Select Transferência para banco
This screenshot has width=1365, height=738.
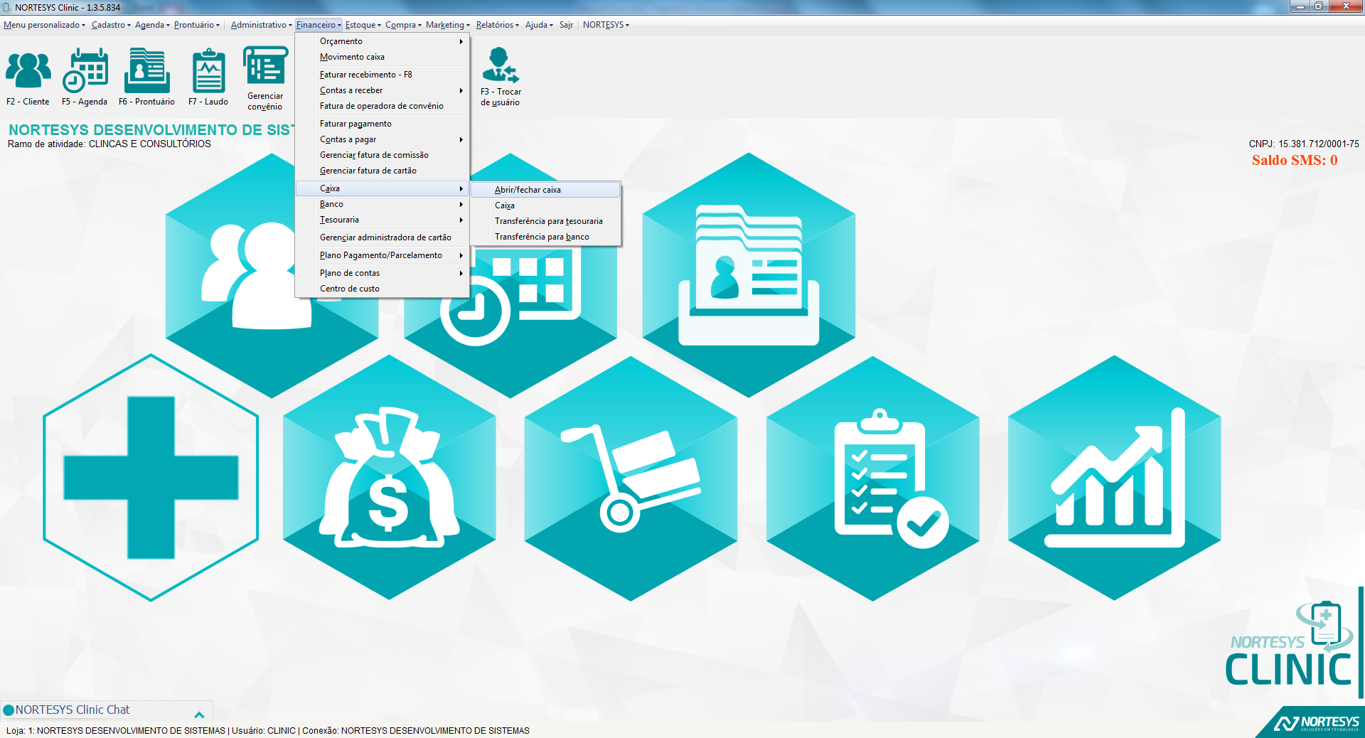tap(546, 237)
